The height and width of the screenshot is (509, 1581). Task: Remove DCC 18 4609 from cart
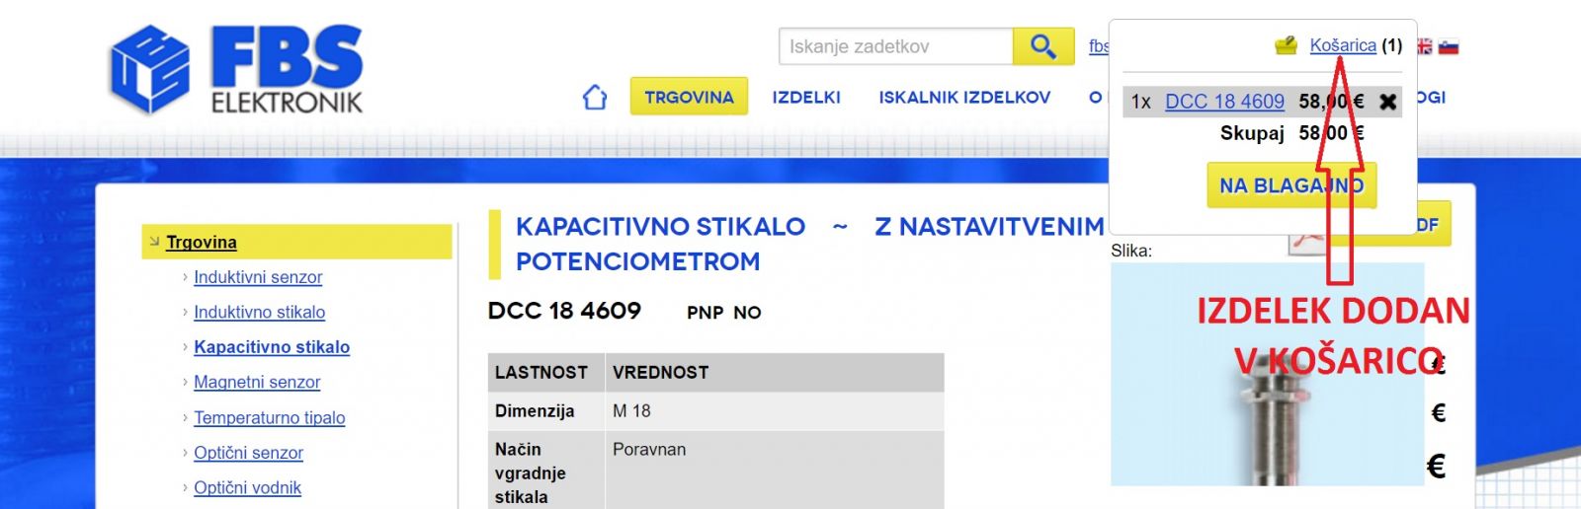pos(1387,102)
